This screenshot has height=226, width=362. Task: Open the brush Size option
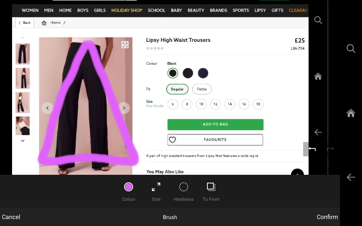pos(156,191)
